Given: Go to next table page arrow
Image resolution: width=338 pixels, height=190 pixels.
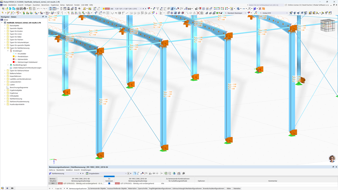Looking at the screenshot, I should coord(64,188).
